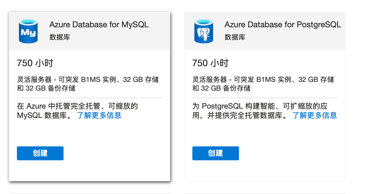Click 了解更多信息 link in the MySQL card
This screenshot has width=369, height=194.
[x=99, y=115]
